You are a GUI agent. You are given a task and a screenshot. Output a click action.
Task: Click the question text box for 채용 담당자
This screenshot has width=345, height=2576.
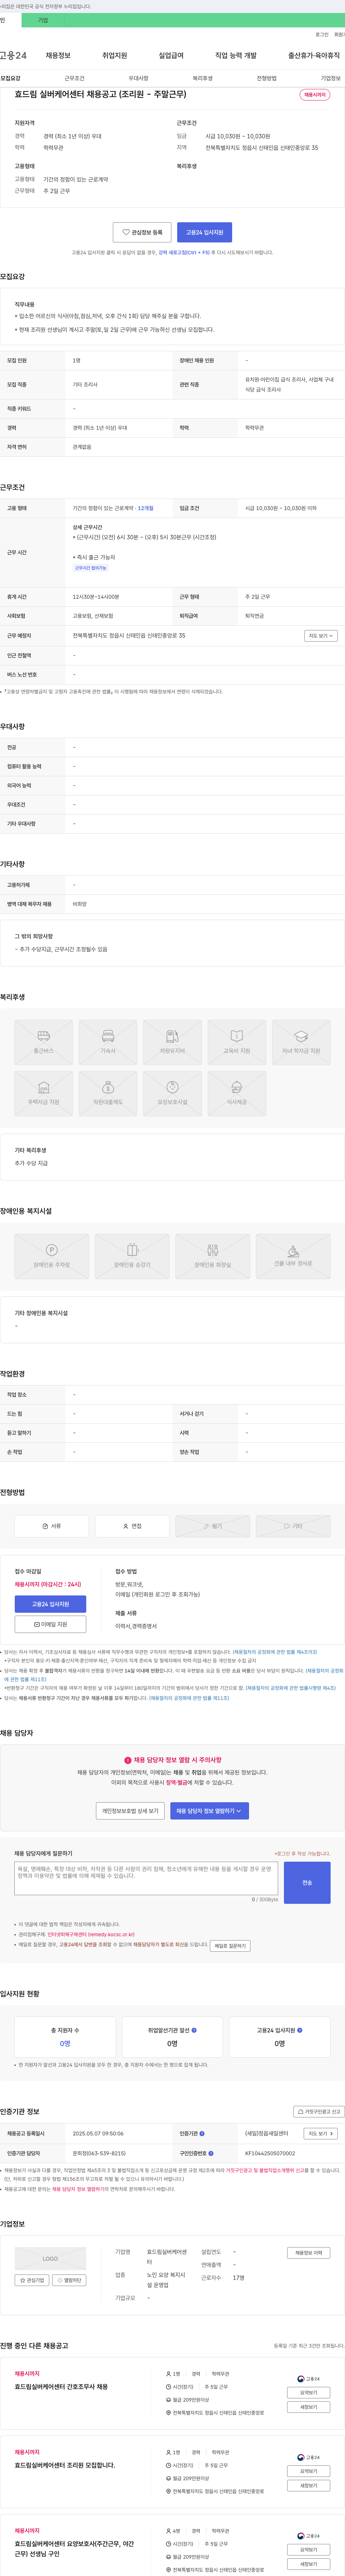[x=147, y=1878]
